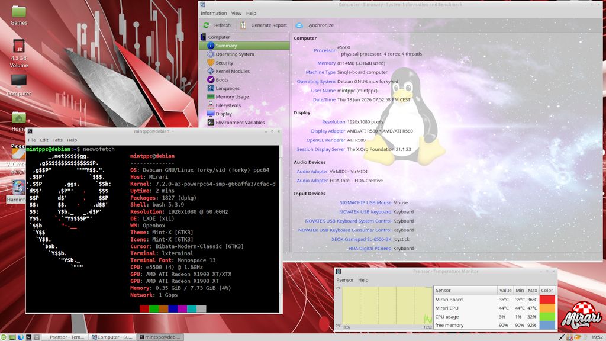Open the Mint start menu in taskbar
Screen dimensions: 606x341
(x=4, y=337)
